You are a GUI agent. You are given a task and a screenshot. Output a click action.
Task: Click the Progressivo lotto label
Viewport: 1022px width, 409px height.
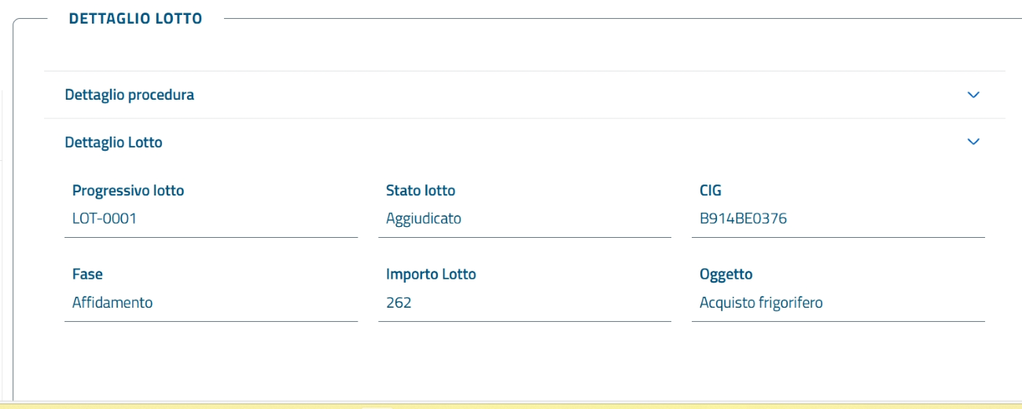point(128,191)
